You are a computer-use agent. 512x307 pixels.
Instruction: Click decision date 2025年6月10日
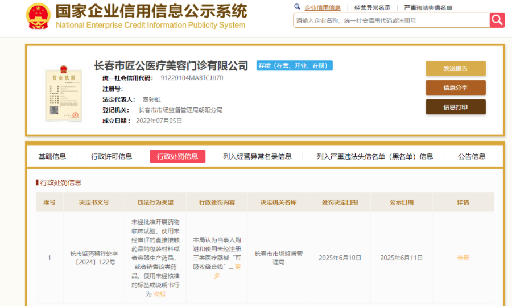[x=340, y=258]
